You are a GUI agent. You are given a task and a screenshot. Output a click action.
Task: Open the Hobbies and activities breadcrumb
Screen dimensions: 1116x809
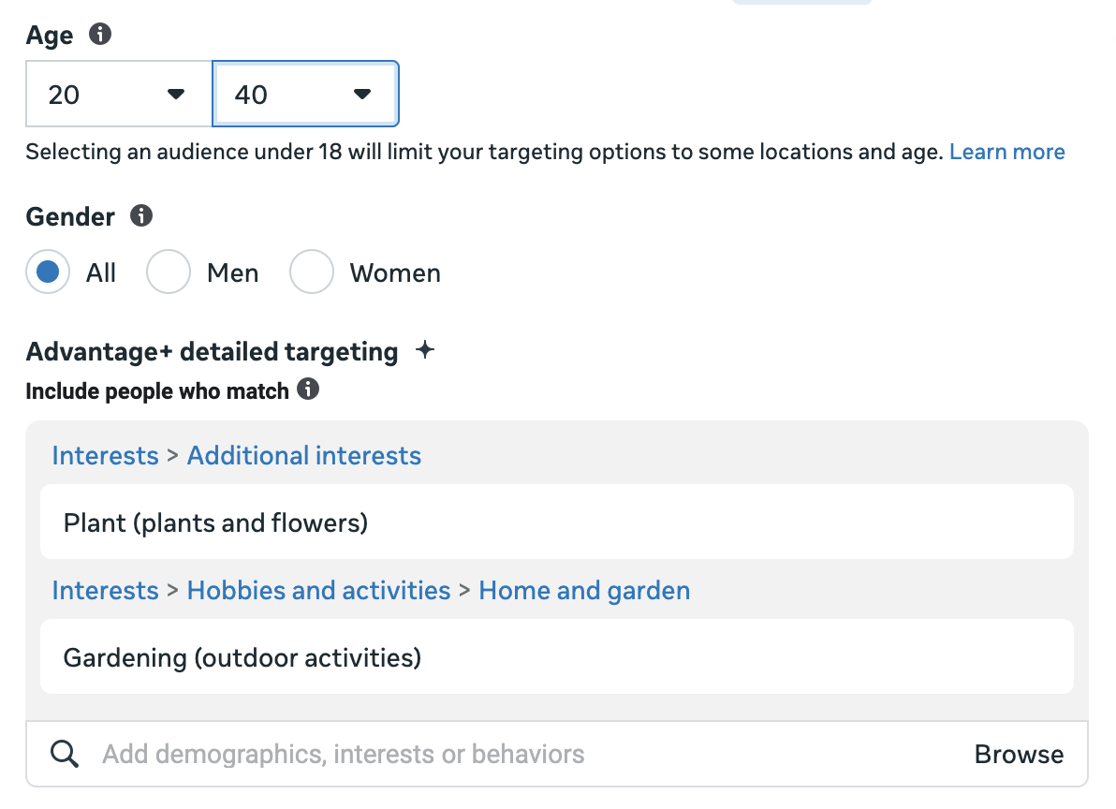pos(318,591)
